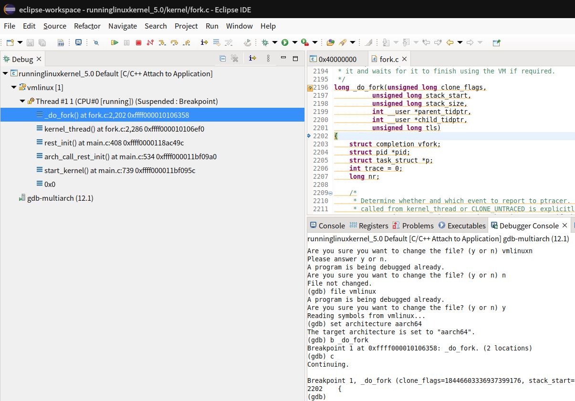Open the Back history dropdown arrow
The width and height of the screenshot is (575, 401).
[x=460, y=42]
